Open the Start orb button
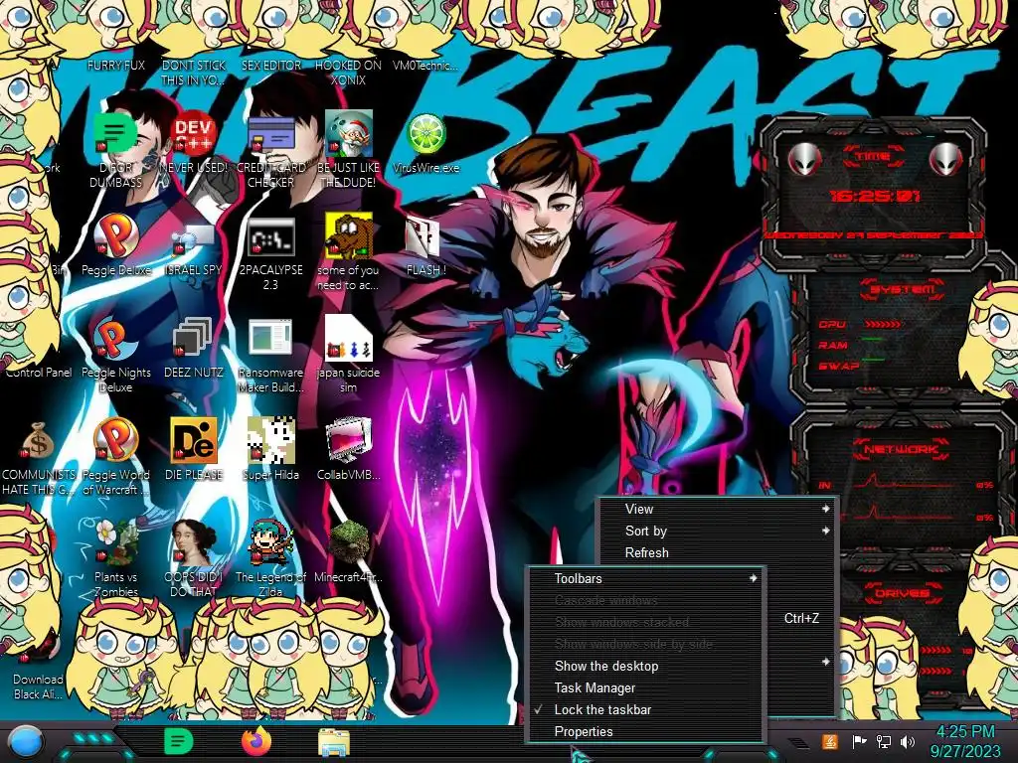 pos(24,741)
